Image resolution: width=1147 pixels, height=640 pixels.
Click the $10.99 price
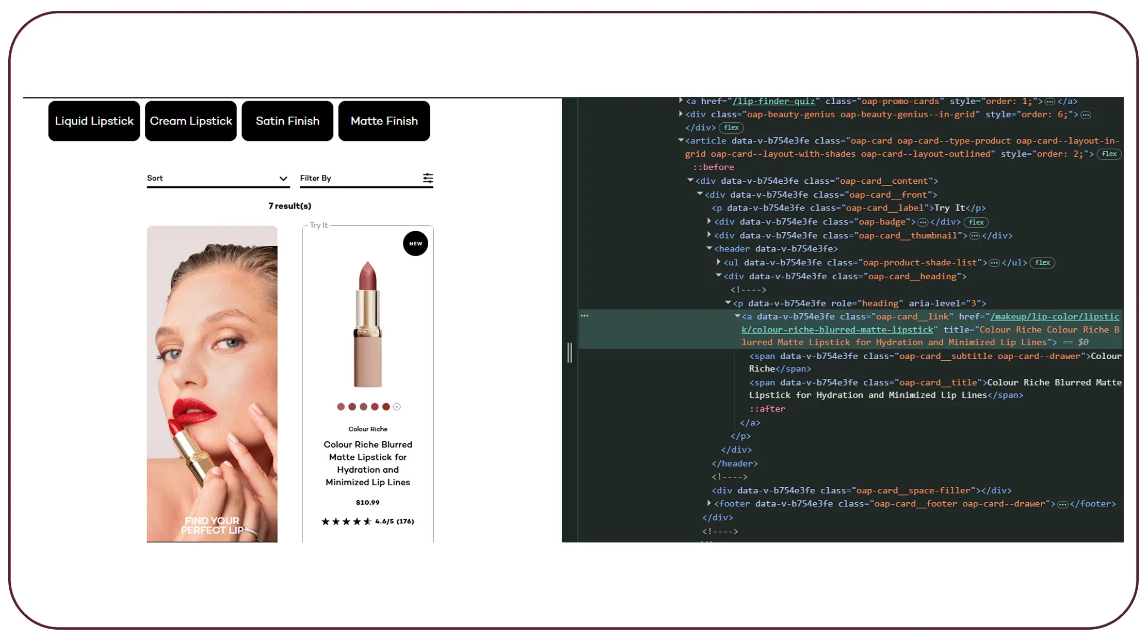pyautogui.click(x=368, y=502)
